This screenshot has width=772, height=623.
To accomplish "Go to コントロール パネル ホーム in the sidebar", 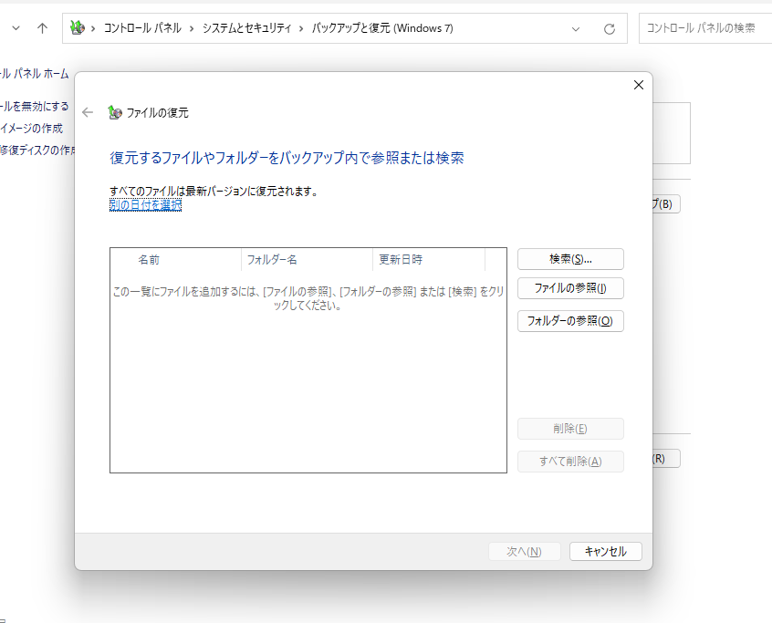I will click(35, 74).
